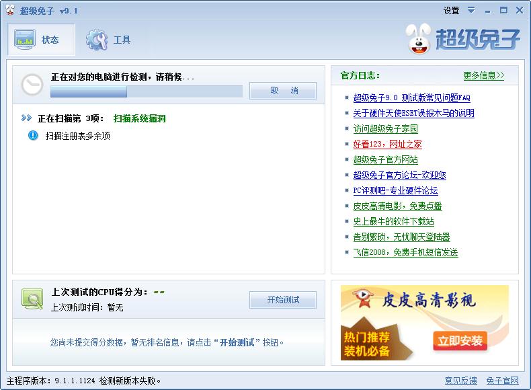The height and width of the screenshot is (390, 531).
Task: Open the dropdown arrow next to 设置
Action: [471, 10]
